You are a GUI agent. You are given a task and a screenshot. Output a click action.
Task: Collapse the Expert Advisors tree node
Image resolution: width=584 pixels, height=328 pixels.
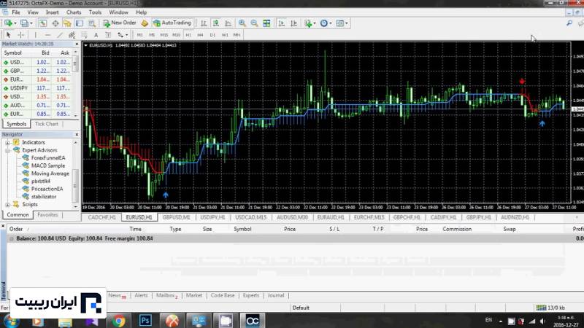[8, 149]
